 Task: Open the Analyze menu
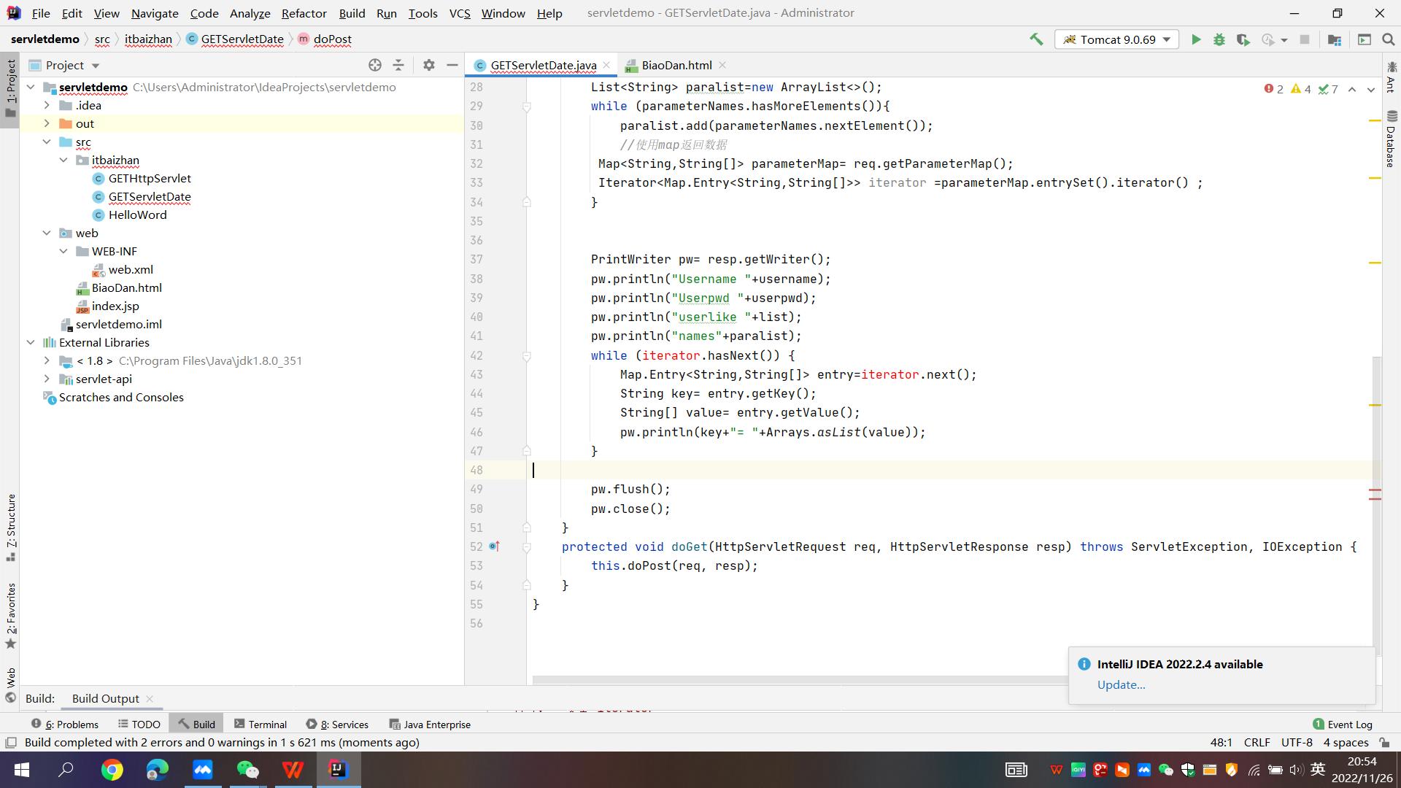(x=250, y=13)
